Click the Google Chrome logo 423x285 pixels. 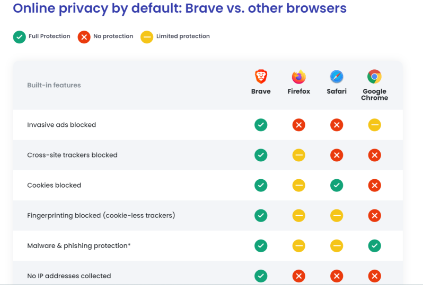[x=374, y=77]
